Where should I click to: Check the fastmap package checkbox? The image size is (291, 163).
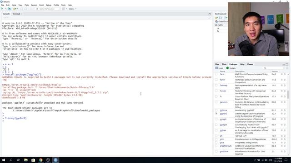(216, 85)
